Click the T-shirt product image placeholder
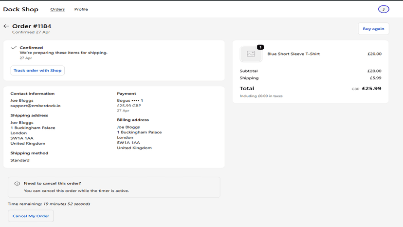 (251, 54)
